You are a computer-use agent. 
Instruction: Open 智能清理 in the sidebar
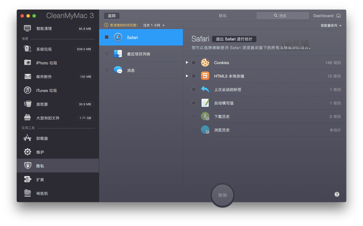pos(58,28)
